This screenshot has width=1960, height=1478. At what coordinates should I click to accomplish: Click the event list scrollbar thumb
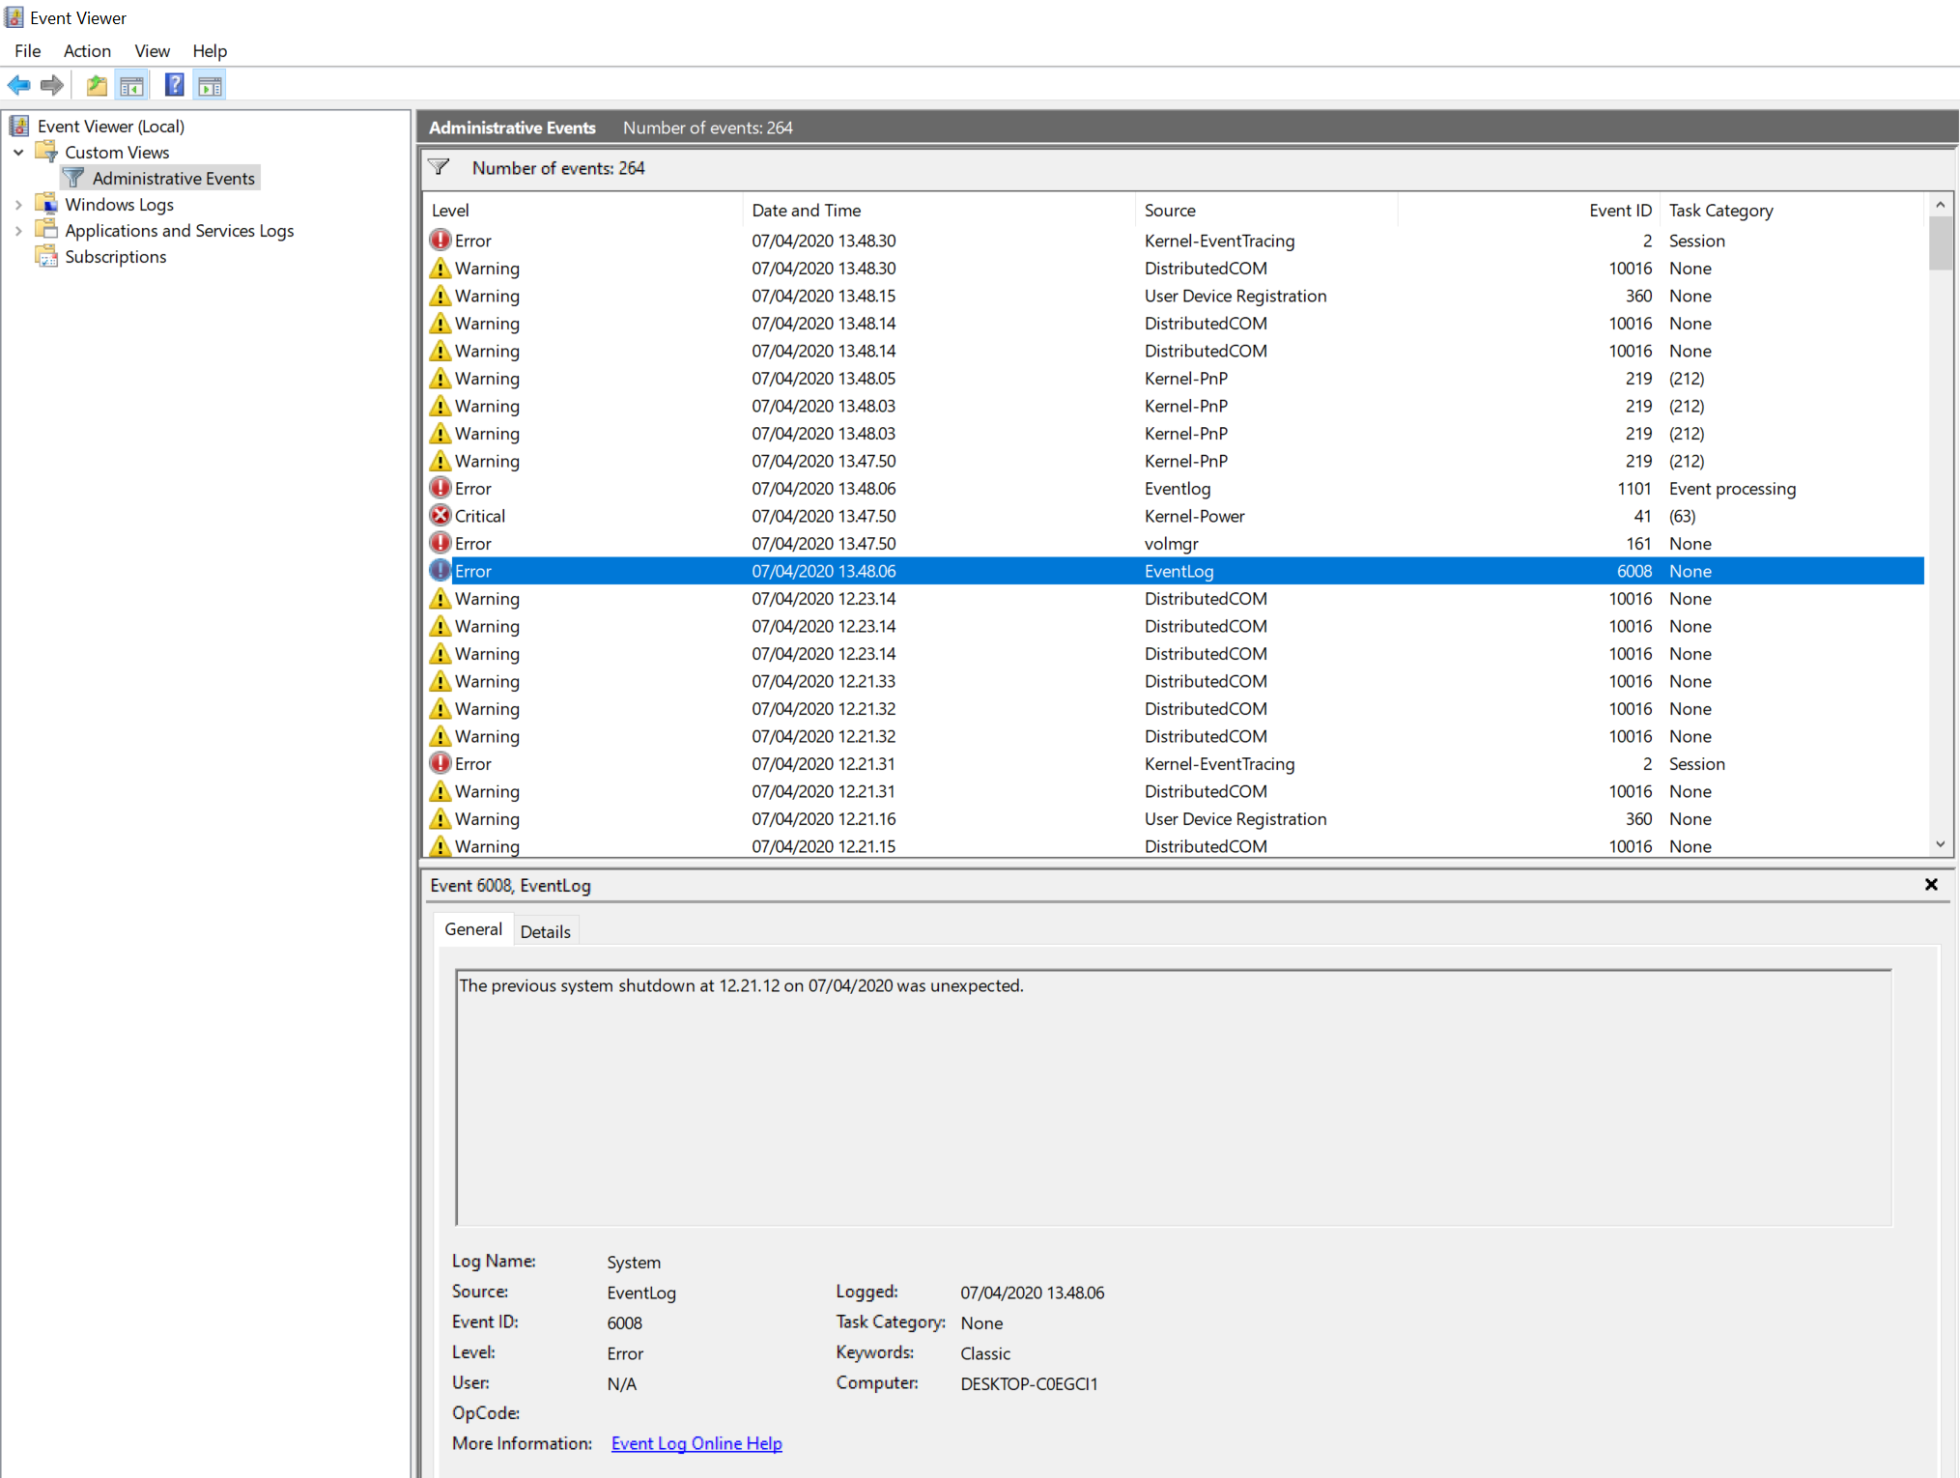[x=1940, y=243]
